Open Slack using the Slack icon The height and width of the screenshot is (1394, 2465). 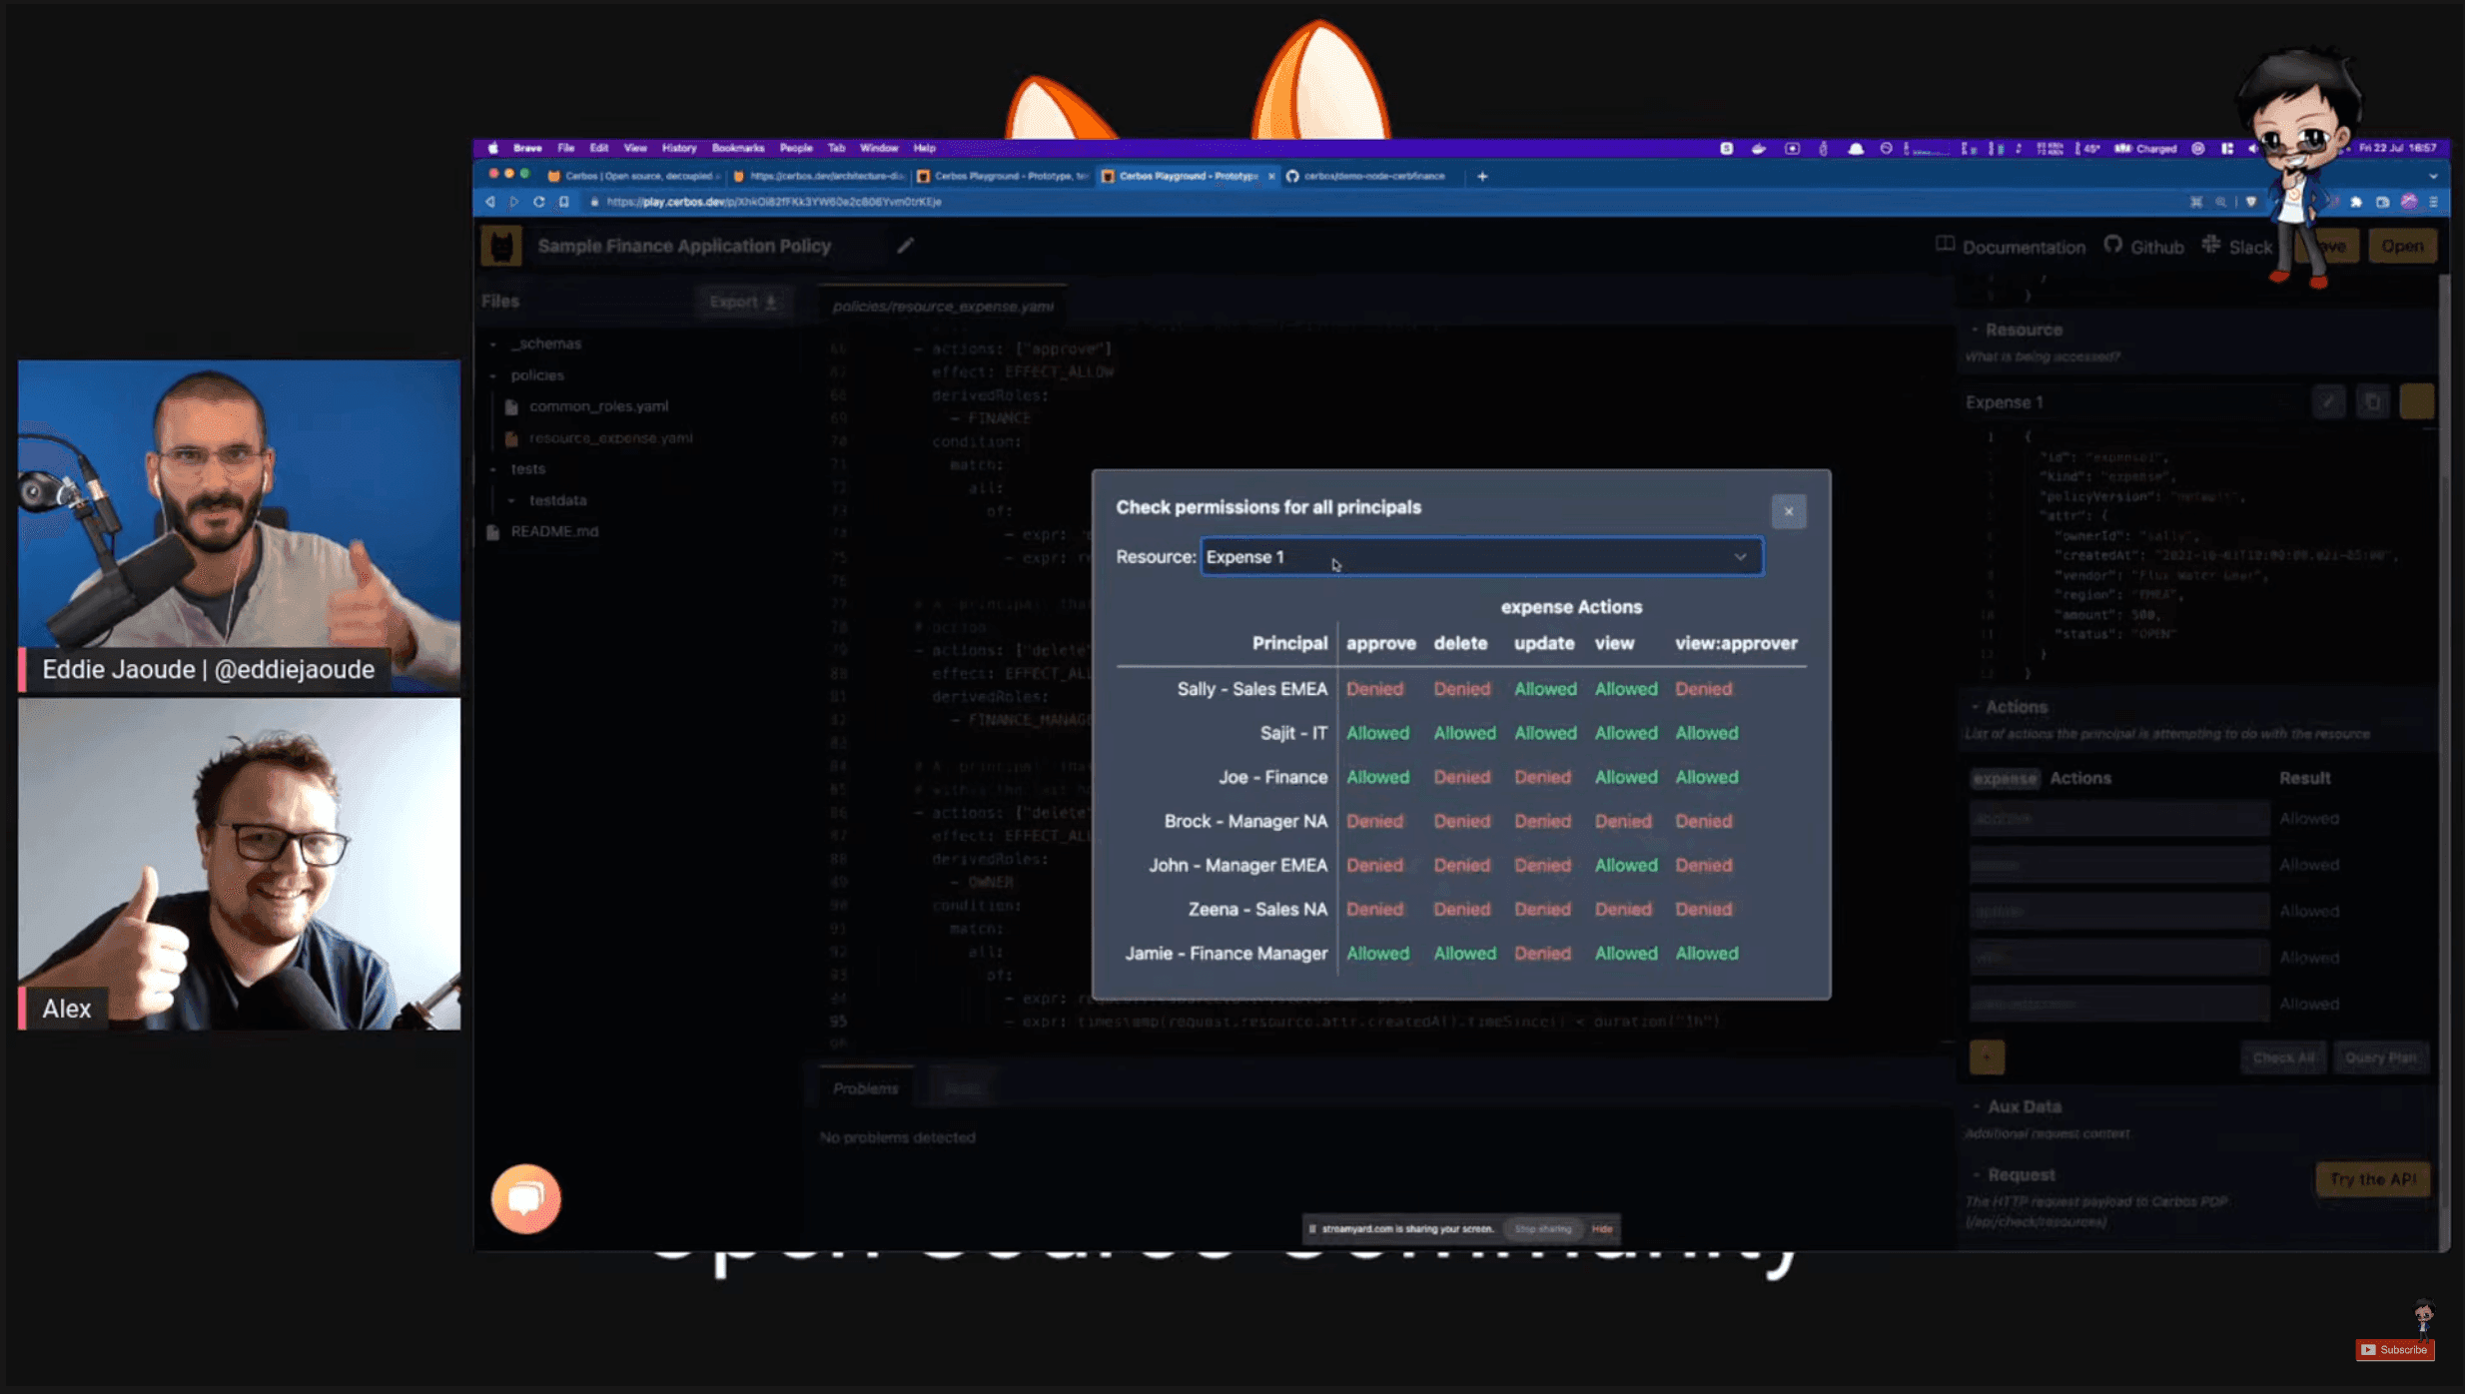click(2212, 246)
